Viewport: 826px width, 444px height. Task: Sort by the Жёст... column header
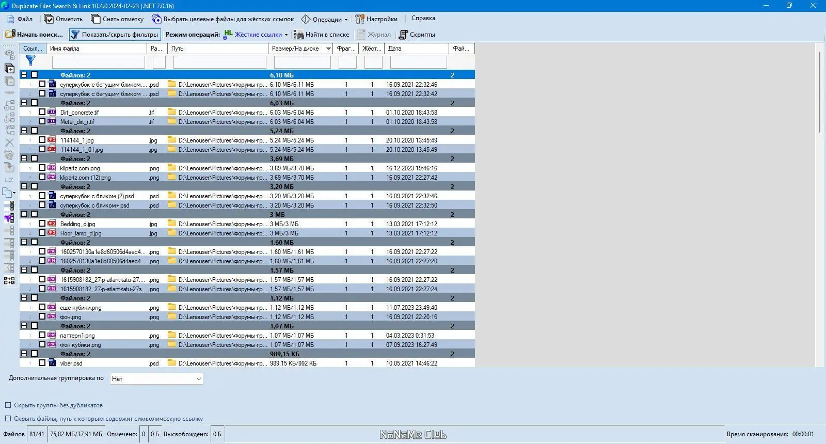pyautogui.click(x=372, y=49)
